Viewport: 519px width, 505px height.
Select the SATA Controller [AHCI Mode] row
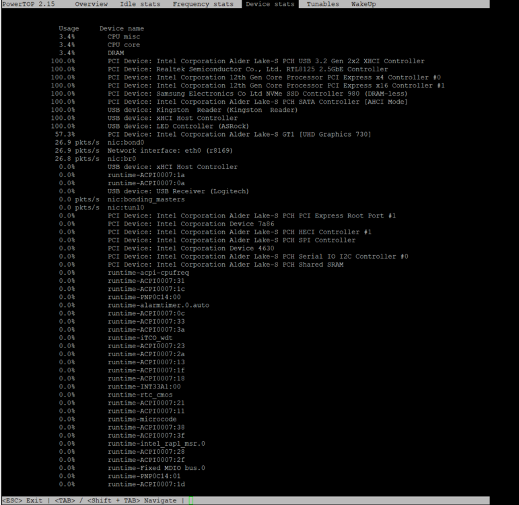pos(229,102)
